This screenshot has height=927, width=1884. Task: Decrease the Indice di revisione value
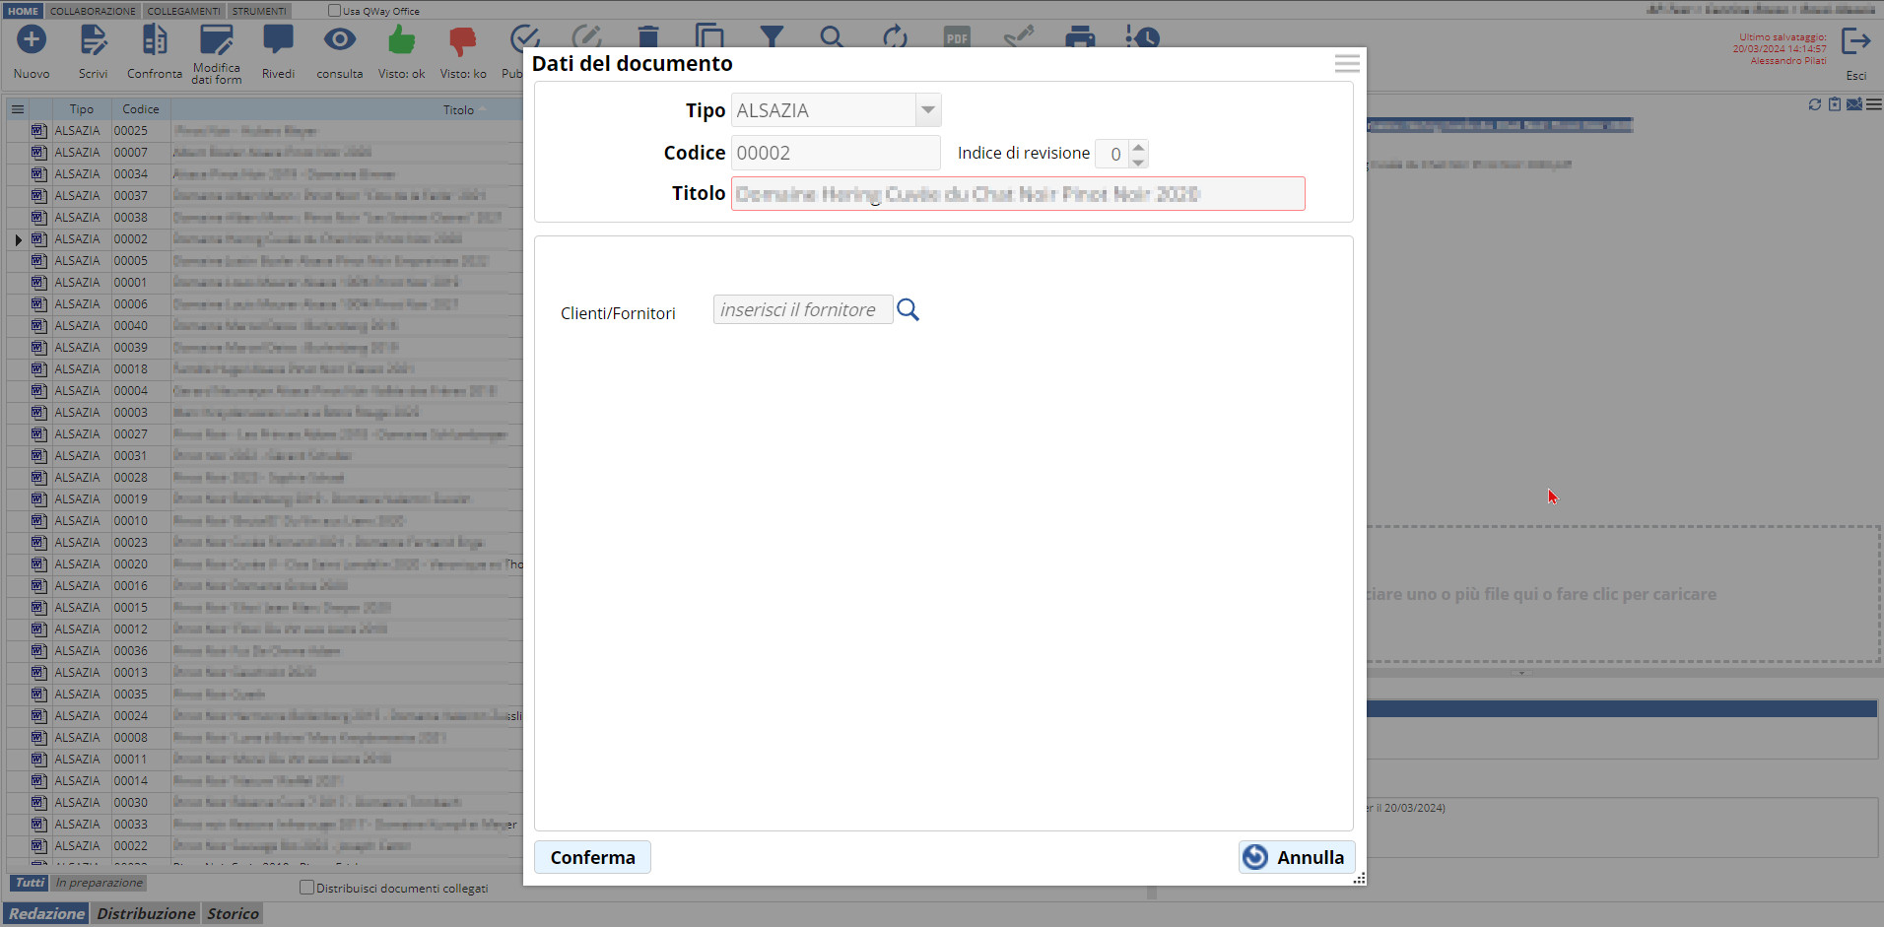[1139, 162]
